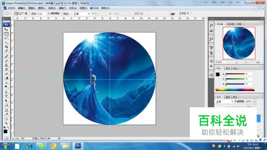267x150 pixels.
Task: Open the 文件(F) menu
Action: point(12,8)
